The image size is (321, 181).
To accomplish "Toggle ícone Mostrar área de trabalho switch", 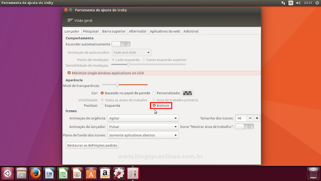I will pyautogui.click(x=244, y=126).
